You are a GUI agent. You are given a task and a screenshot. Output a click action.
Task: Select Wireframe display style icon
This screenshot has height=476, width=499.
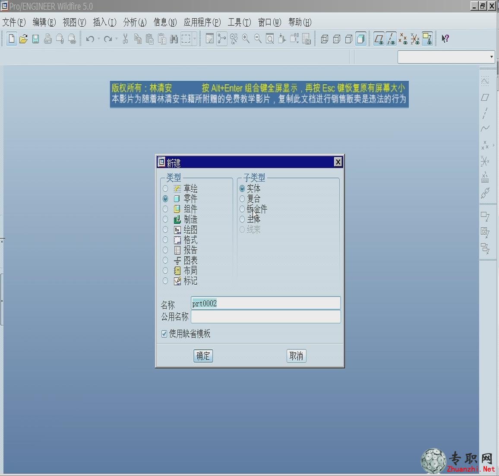coord(324,39)
